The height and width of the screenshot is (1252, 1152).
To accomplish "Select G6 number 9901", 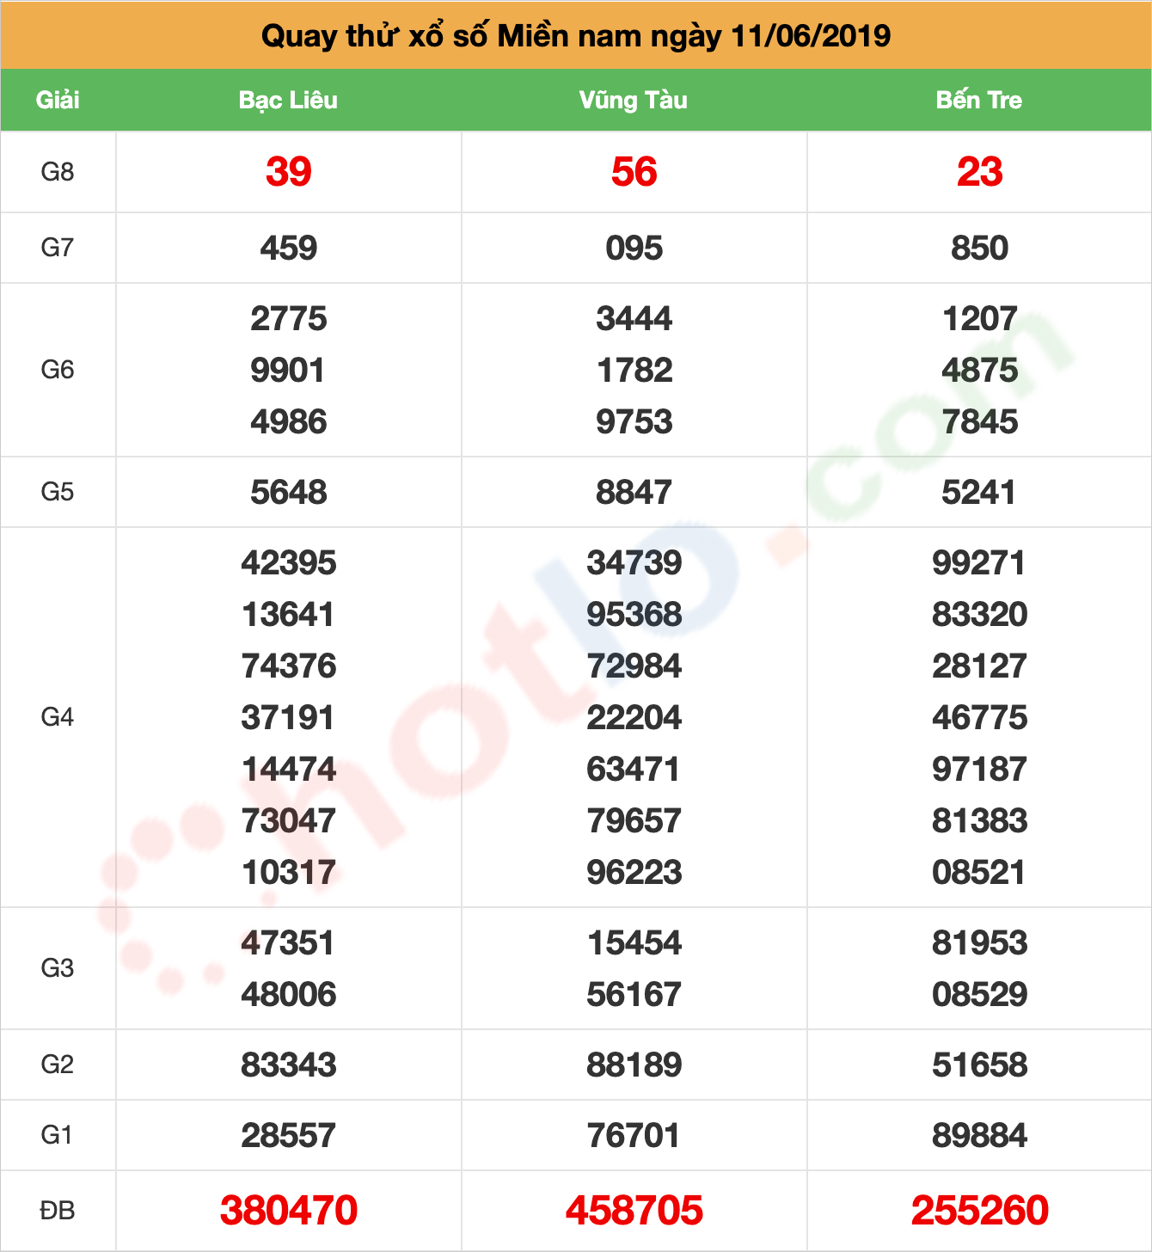I will click(289, 371).
